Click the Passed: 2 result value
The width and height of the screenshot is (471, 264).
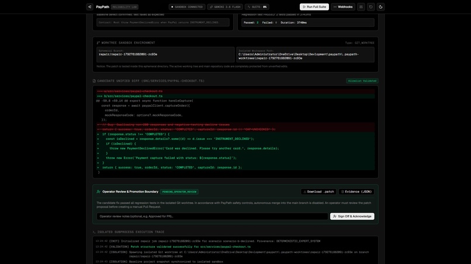251,23
